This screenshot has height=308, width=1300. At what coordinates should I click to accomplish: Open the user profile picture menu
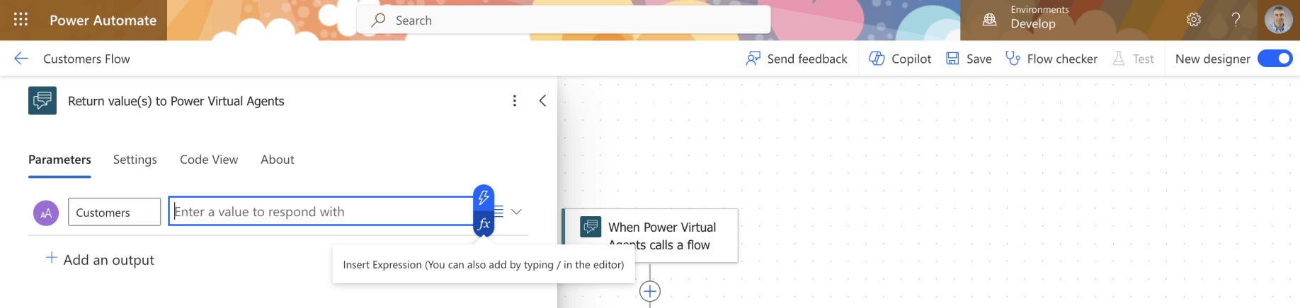1278,20
